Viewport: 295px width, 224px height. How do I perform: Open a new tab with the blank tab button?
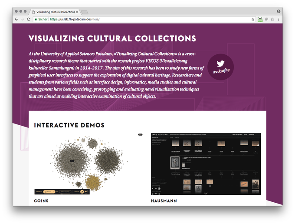(85, 13)
